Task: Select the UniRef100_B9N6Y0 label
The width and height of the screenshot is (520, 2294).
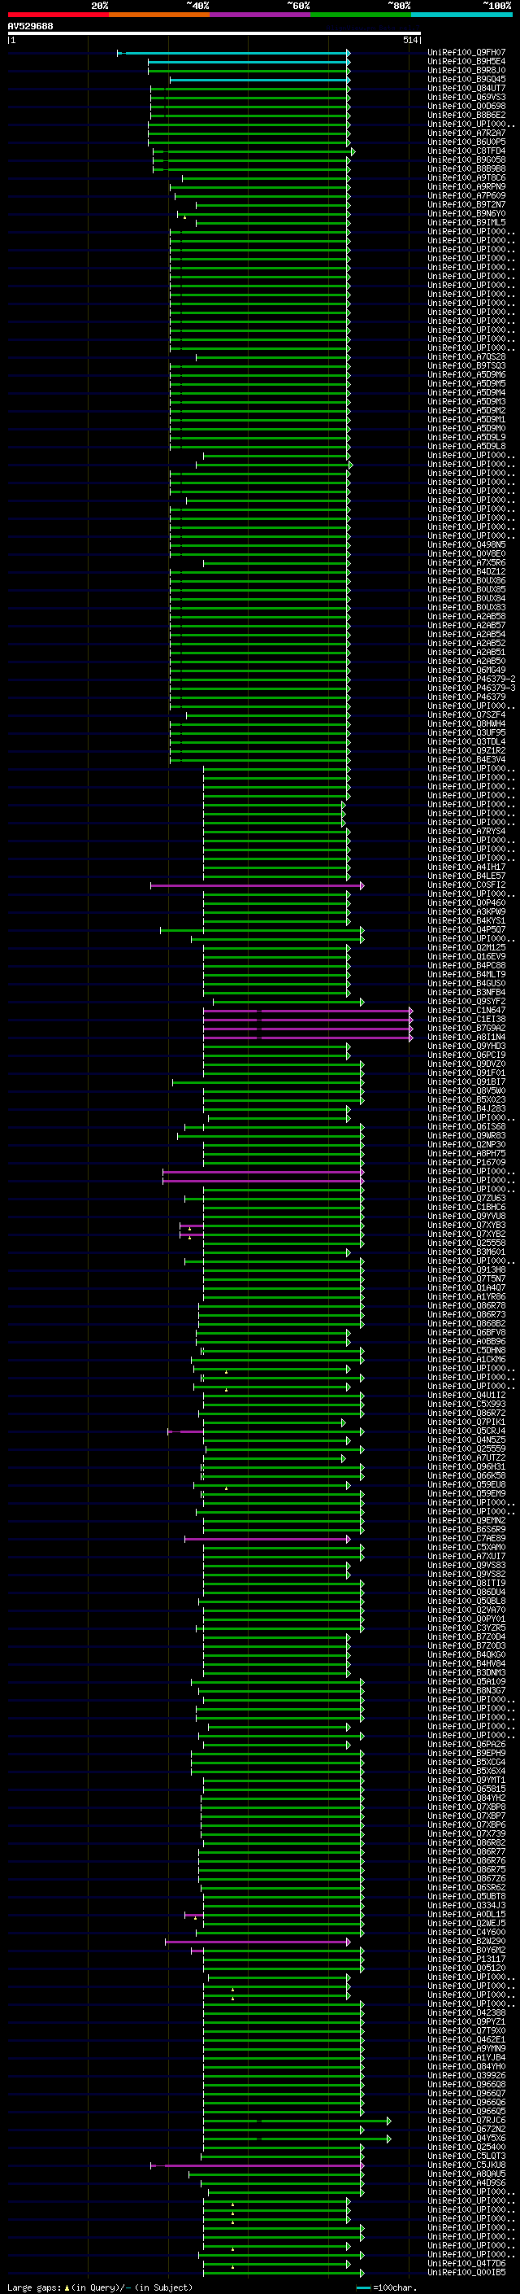Action: [x=466, y=214]
